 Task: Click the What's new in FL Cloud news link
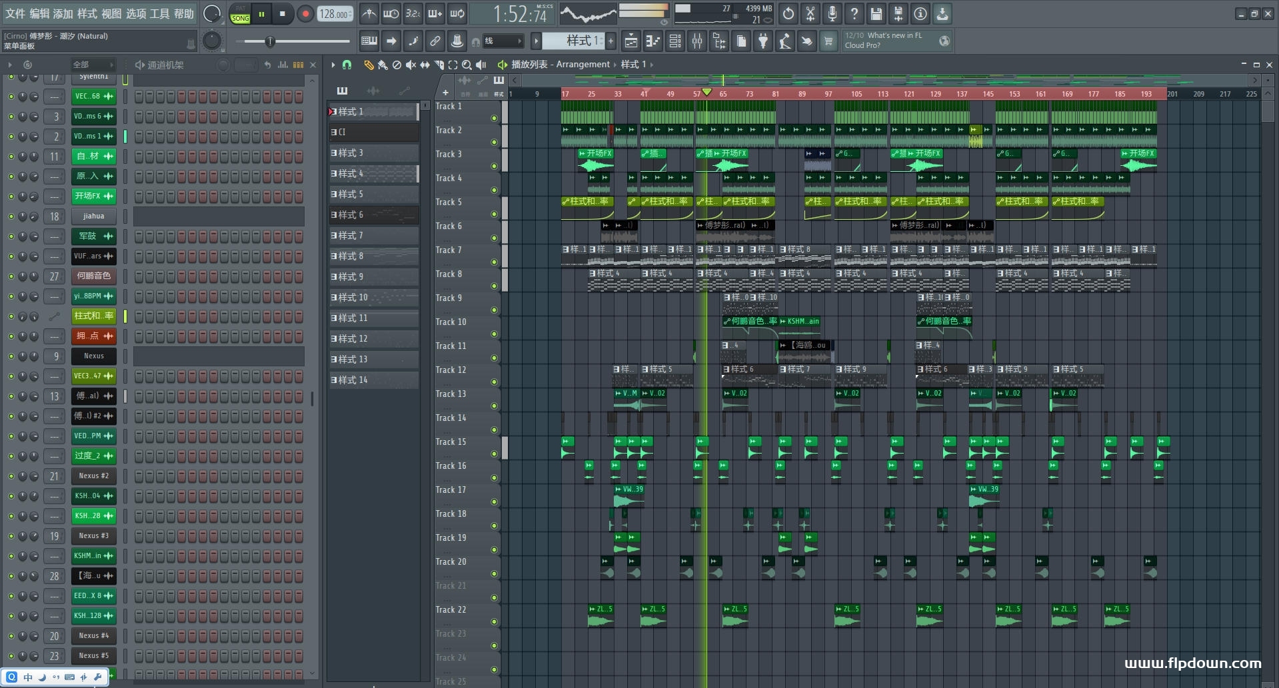tap(888, 41)
